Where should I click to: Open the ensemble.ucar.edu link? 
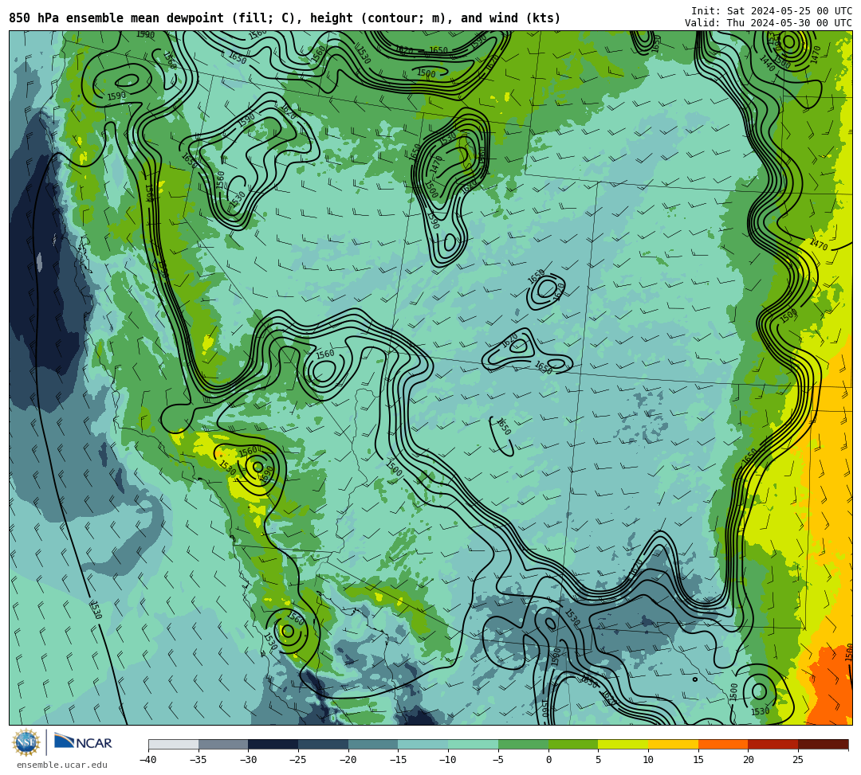coord(61,765)
